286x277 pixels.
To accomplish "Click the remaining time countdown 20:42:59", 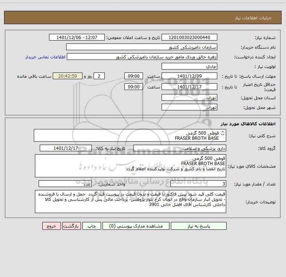I will [x=68, y=76].
